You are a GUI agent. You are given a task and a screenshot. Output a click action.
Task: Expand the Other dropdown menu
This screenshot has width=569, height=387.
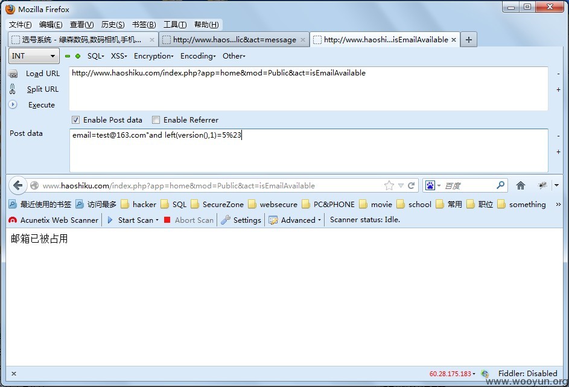point(234,56)
